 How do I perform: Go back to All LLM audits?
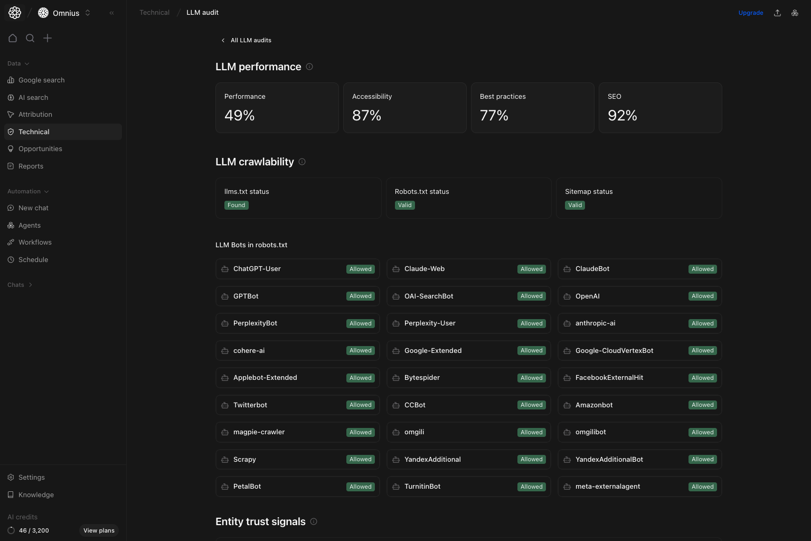pos(246,40)
